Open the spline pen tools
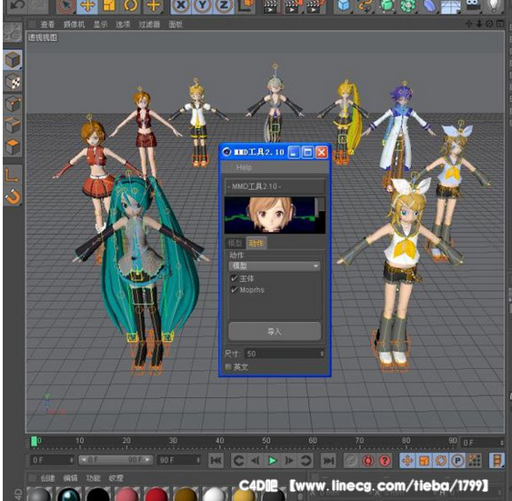 366,5
